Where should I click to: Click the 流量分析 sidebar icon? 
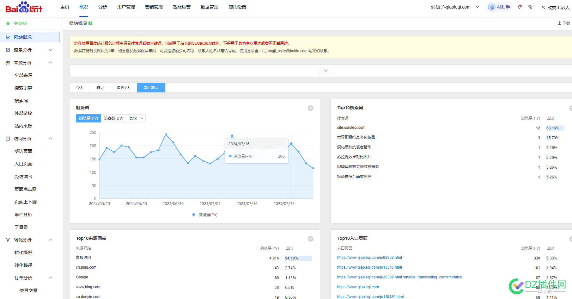pyautogui.click(x=8, y=50)
